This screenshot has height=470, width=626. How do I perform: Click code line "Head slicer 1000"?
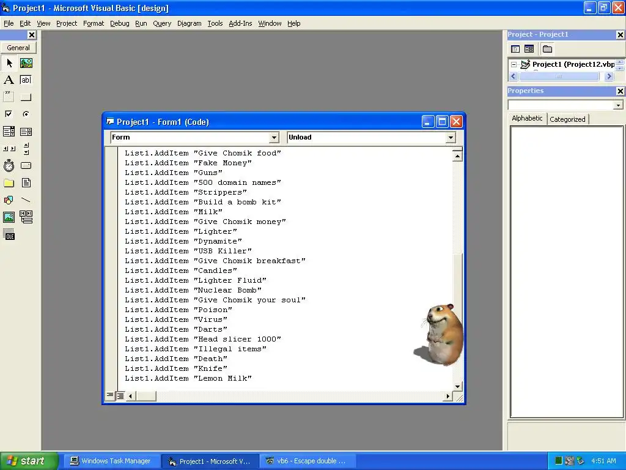pyautogui.click(x=203, y=339)
